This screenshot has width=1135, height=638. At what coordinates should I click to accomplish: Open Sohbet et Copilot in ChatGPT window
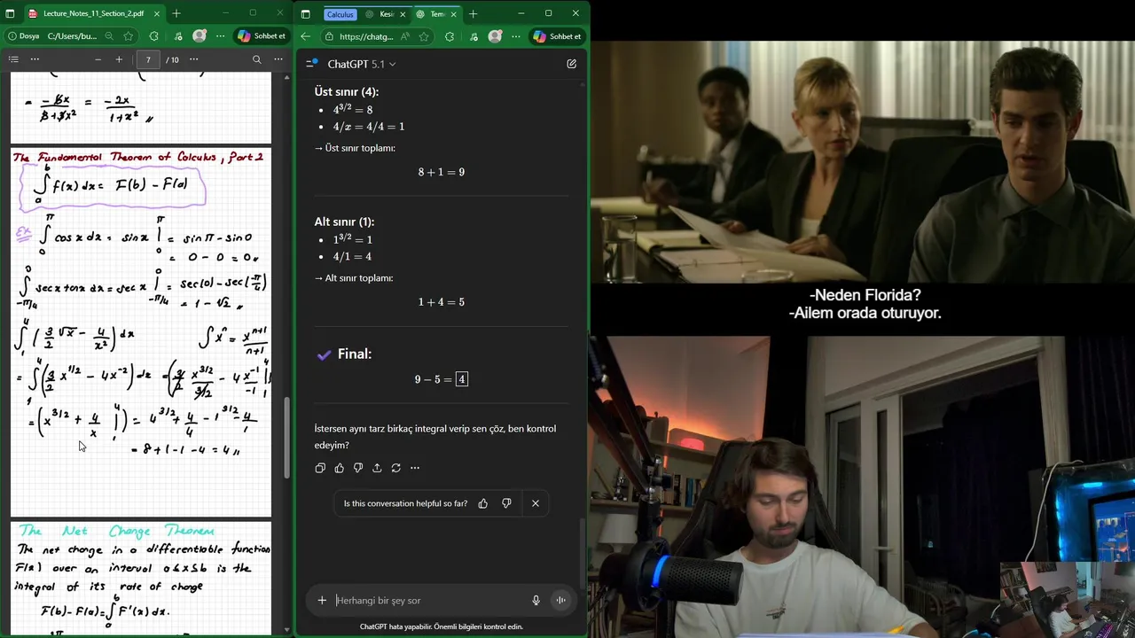(557, 36)
